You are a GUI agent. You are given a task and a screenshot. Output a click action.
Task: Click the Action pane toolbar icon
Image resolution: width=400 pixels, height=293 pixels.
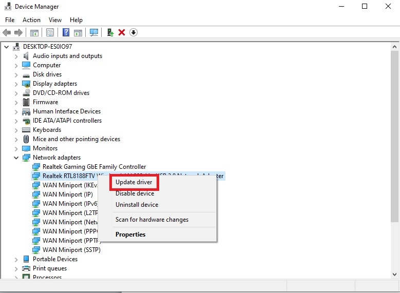pos(78,33)
